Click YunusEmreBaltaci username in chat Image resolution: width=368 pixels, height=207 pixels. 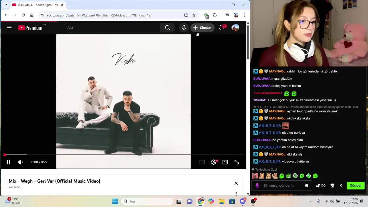point(267,93)
